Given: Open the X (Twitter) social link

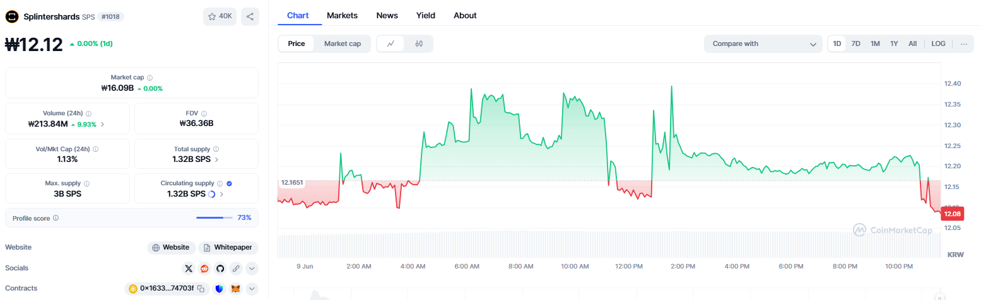Looking at the screenshot, I should (x=189, y=268).
